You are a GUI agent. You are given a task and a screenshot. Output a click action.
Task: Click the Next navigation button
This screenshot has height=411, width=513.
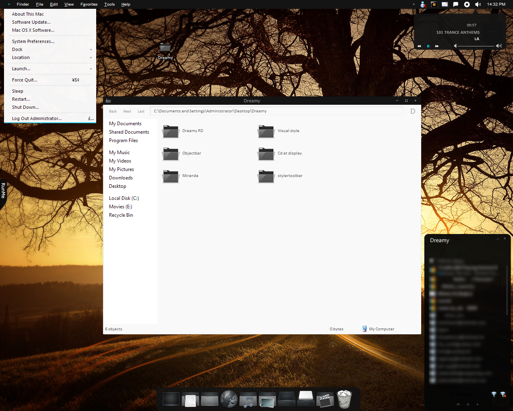pos(127,111)
